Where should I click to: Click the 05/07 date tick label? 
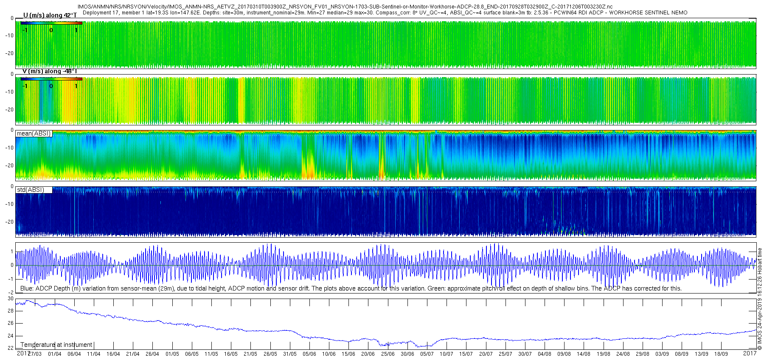pyautogui.click(x=427, y=354)
